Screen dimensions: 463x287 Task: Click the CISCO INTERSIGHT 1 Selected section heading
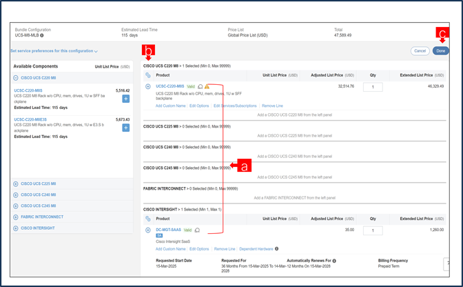182,209
